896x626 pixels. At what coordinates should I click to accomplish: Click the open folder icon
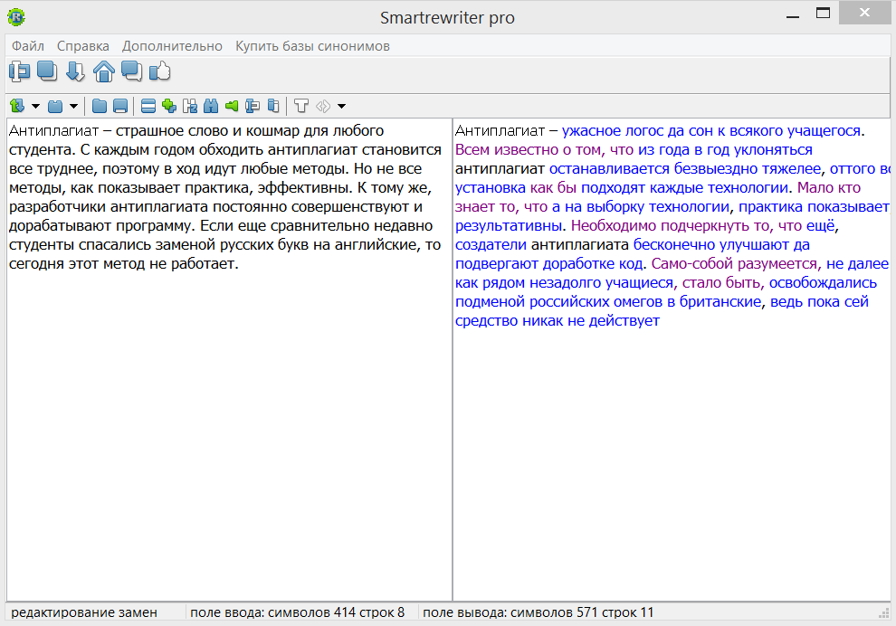pyautogui.click(x=100, y=106)
